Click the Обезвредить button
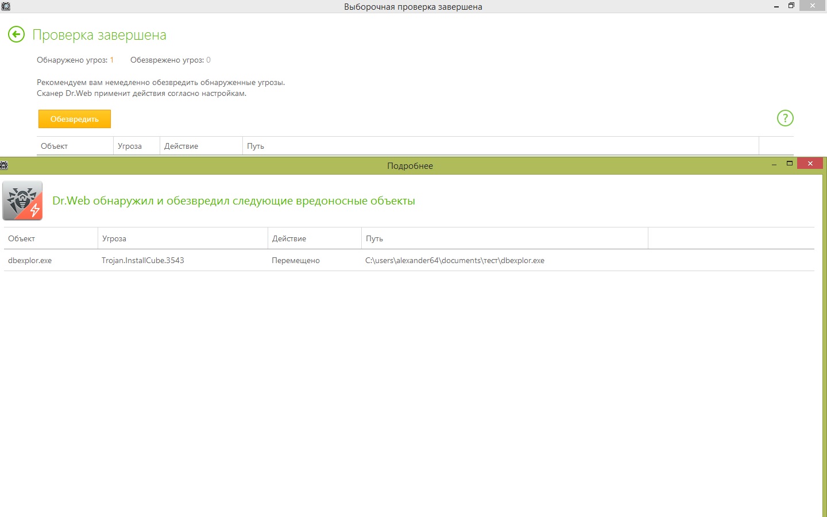 pos(75,119)
